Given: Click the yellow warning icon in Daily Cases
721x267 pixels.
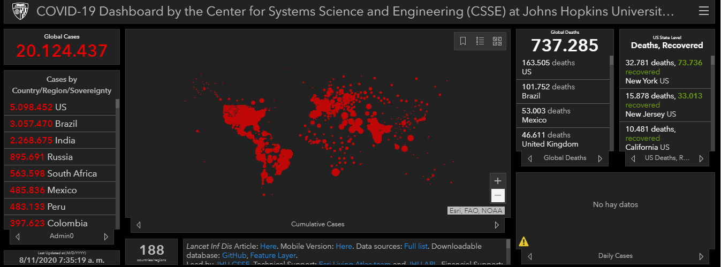Looking at the screenshot, I should click(x=523, y=242).
